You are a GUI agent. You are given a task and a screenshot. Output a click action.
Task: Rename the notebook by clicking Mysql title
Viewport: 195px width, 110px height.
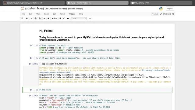tap(41, 9)
